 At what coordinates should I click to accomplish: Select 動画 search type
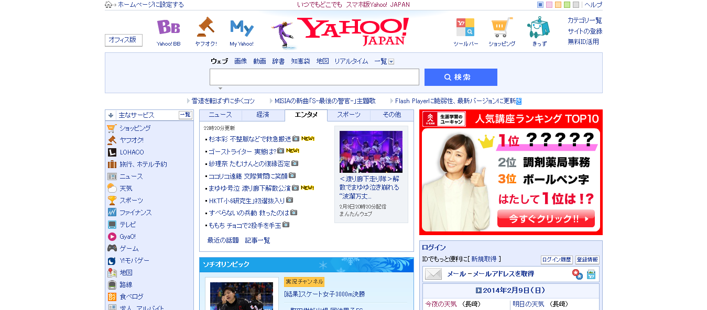point(259,61)
